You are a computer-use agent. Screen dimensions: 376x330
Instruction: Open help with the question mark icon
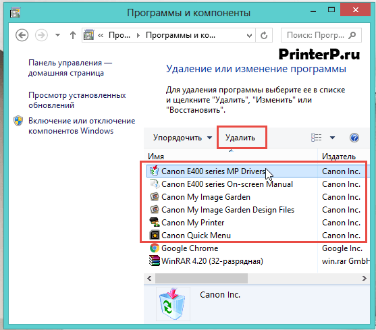click(x=354, y=138)
